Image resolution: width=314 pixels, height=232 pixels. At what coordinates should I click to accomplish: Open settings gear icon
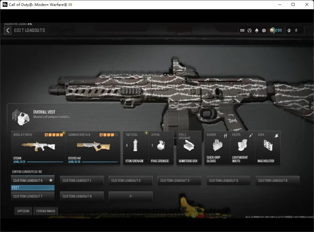[x=264, y=30]
